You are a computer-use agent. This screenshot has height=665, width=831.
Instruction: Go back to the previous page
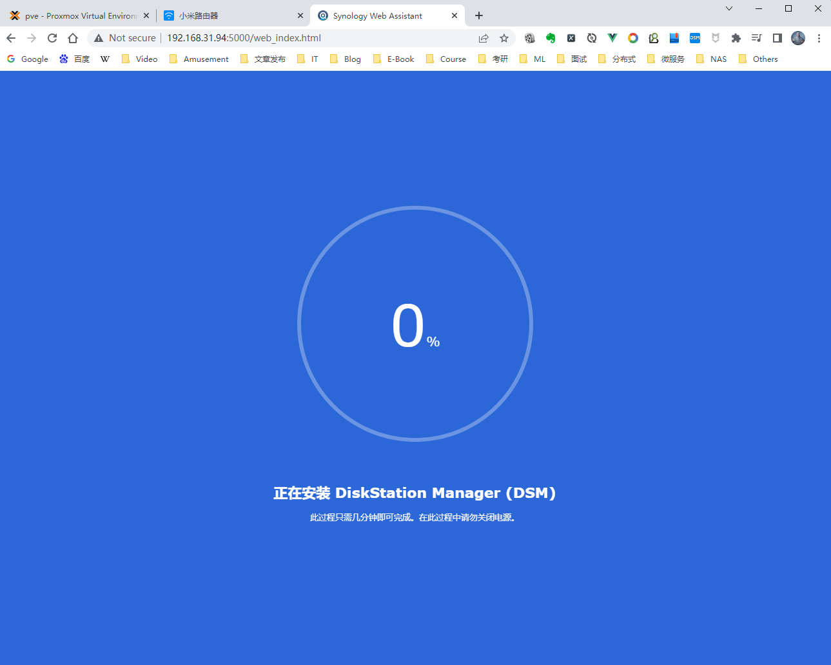point(11,38)
